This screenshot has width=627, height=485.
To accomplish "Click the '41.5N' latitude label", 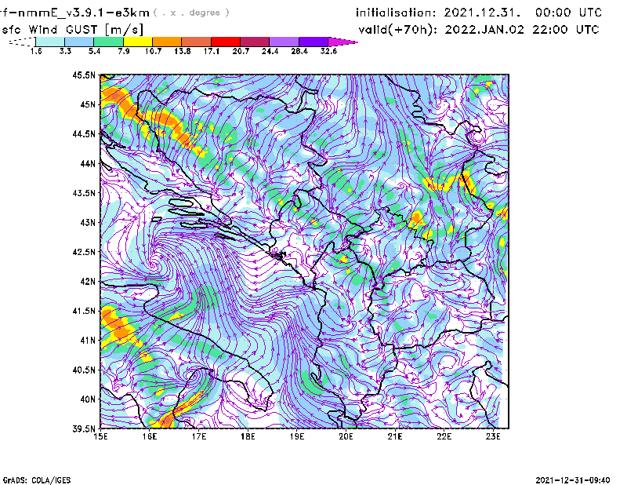I will (84, 311).
